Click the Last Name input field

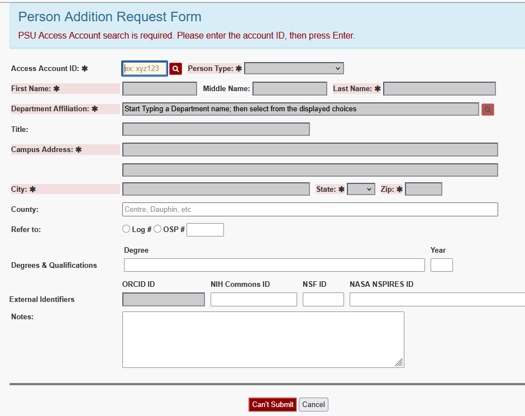(440, 88)
